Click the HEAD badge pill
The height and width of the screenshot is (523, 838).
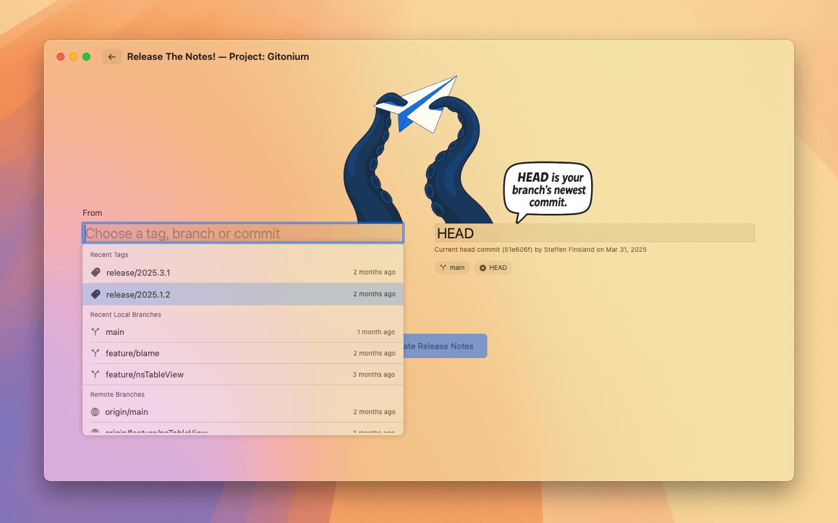click(x=493, y=267)
